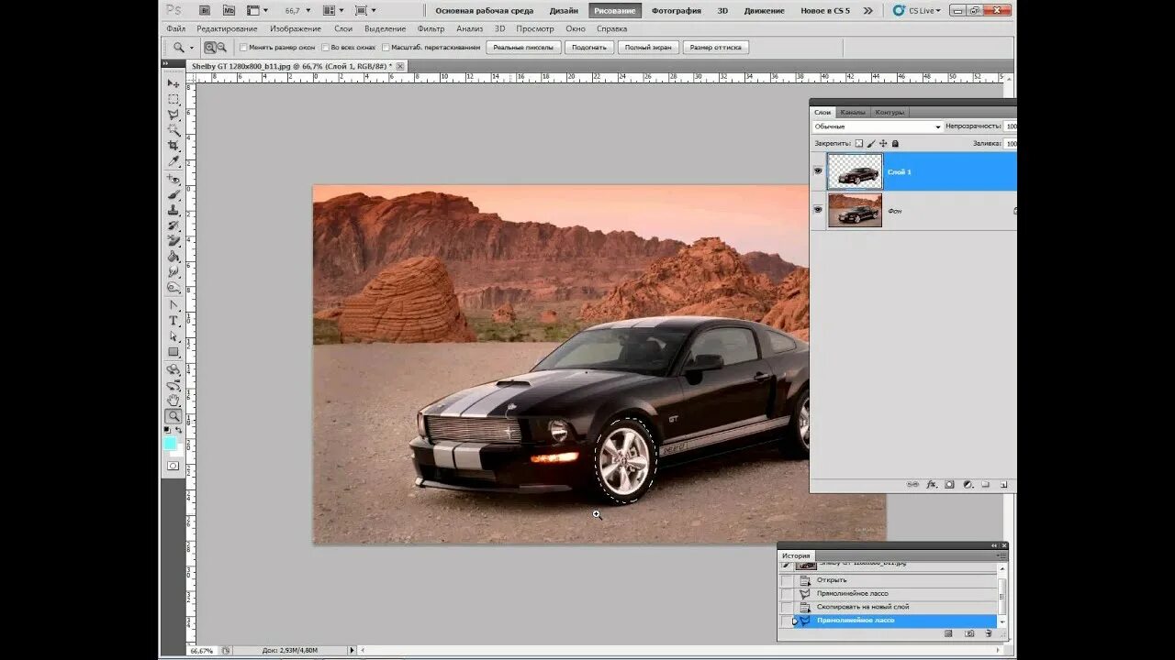Click the cyan foreground color swatch
This screenshot has width=1175, height=660.
point(170,443)
